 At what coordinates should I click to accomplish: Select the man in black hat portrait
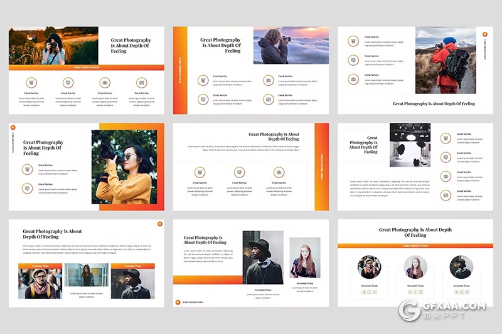coord(263,258)
